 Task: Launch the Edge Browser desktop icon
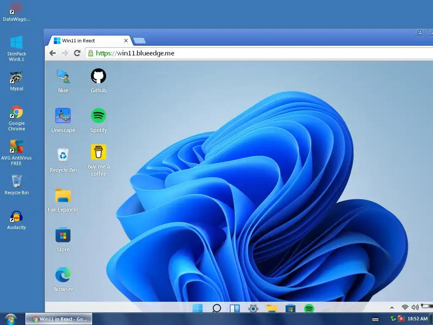click(63, 275)
